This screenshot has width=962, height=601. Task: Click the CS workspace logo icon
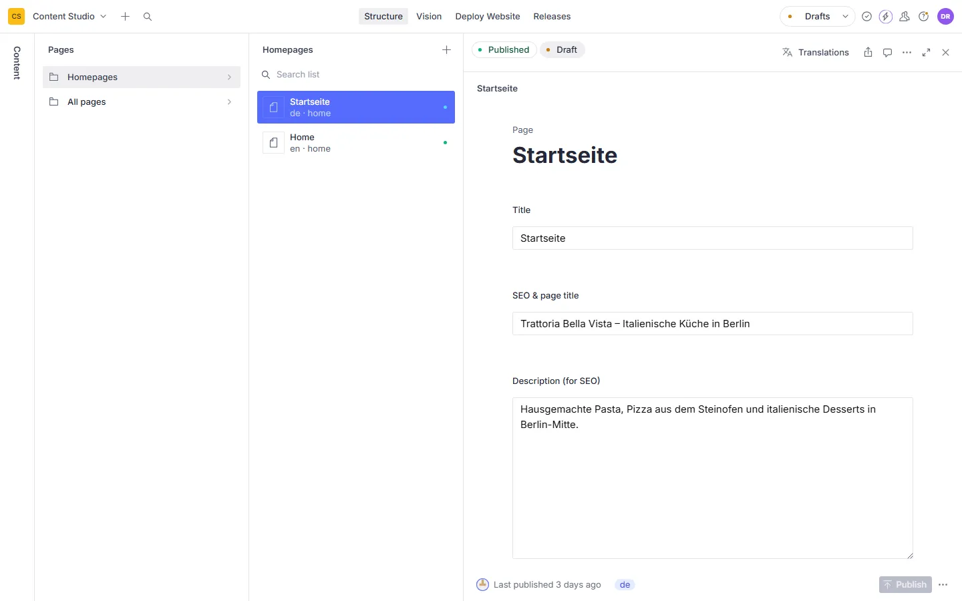16,16
